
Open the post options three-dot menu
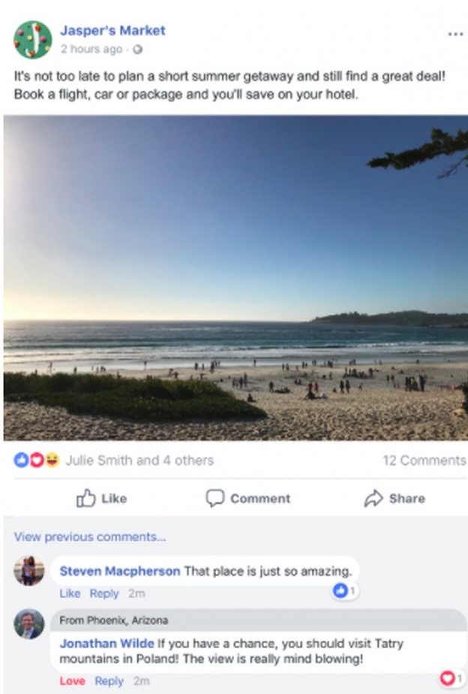pyautogui.click(x=454, y=35)
